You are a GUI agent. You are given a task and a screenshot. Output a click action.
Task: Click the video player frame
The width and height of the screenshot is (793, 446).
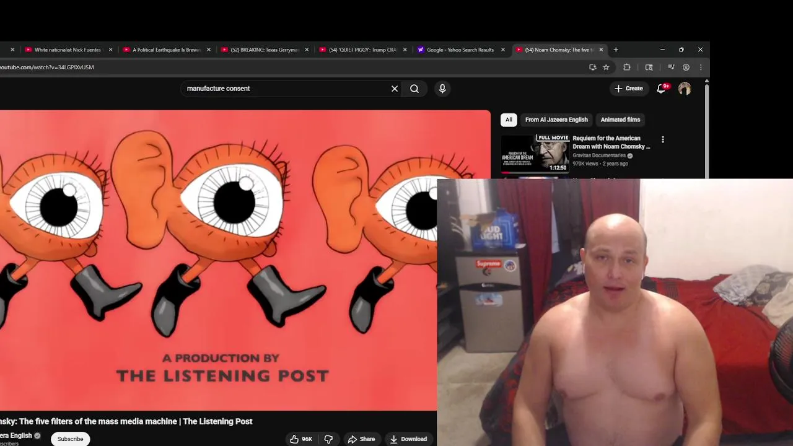(245, 260)
